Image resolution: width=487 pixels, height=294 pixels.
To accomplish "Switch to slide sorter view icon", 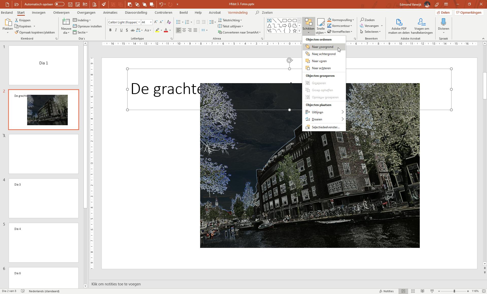I will coord(413,291).
